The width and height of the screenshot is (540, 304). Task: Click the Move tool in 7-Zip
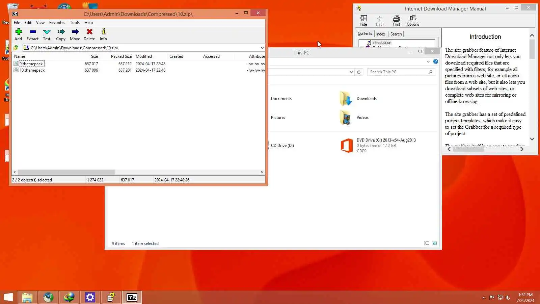click(75, 34)
